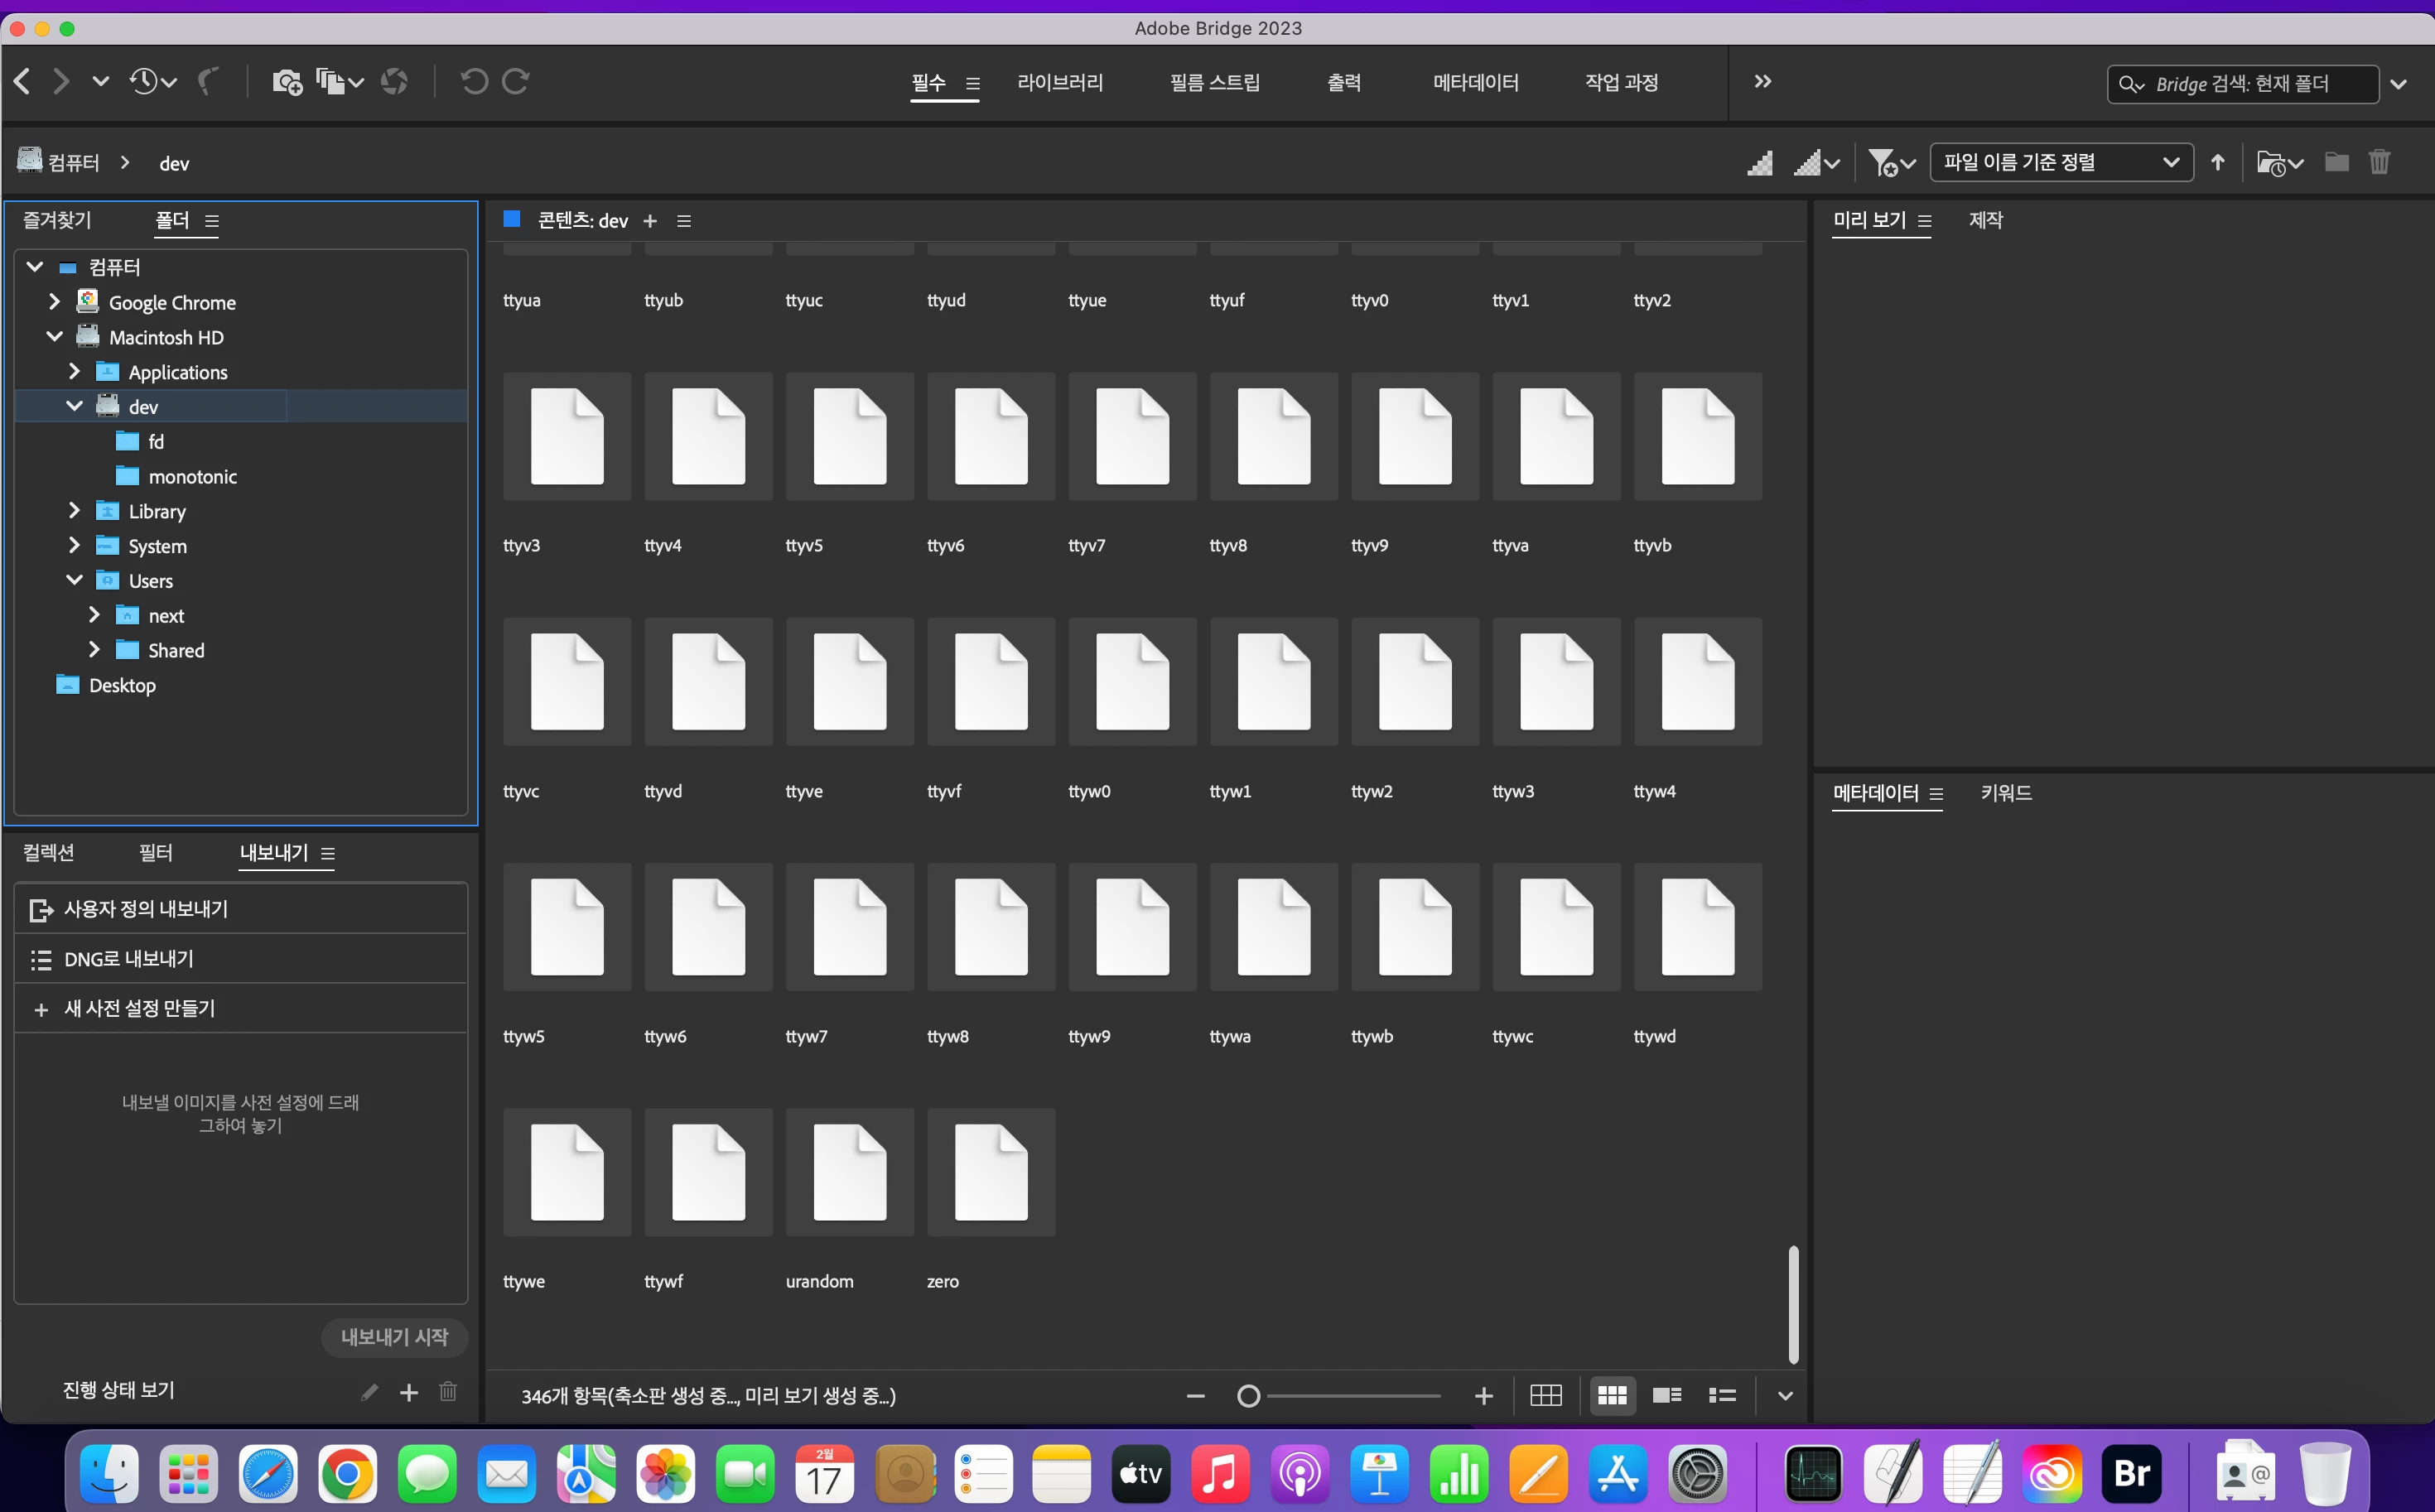Switch to thumbnail view mode

point(1612,1395)
